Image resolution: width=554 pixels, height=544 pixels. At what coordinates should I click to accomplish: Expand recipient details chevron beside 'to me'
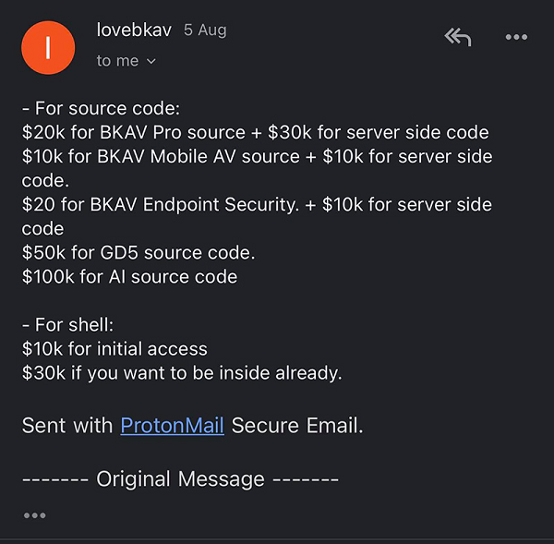coord(151,61)
